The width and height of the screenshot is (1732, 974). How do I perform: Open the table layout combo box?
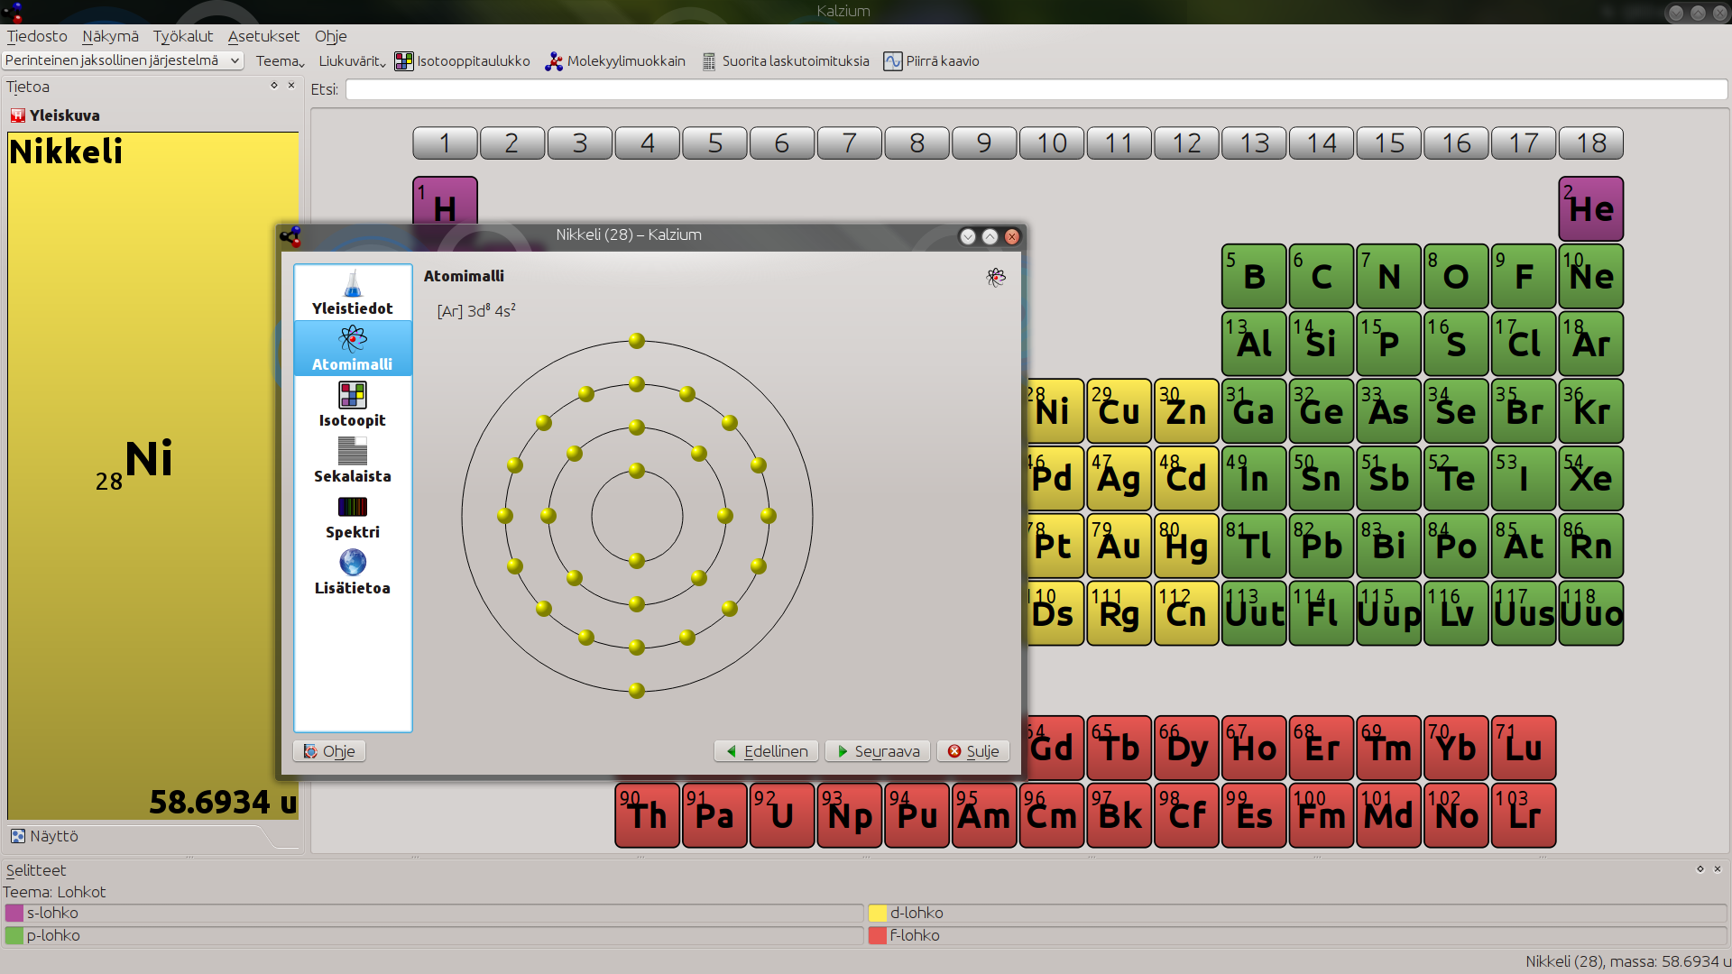[x=123, y=60]
